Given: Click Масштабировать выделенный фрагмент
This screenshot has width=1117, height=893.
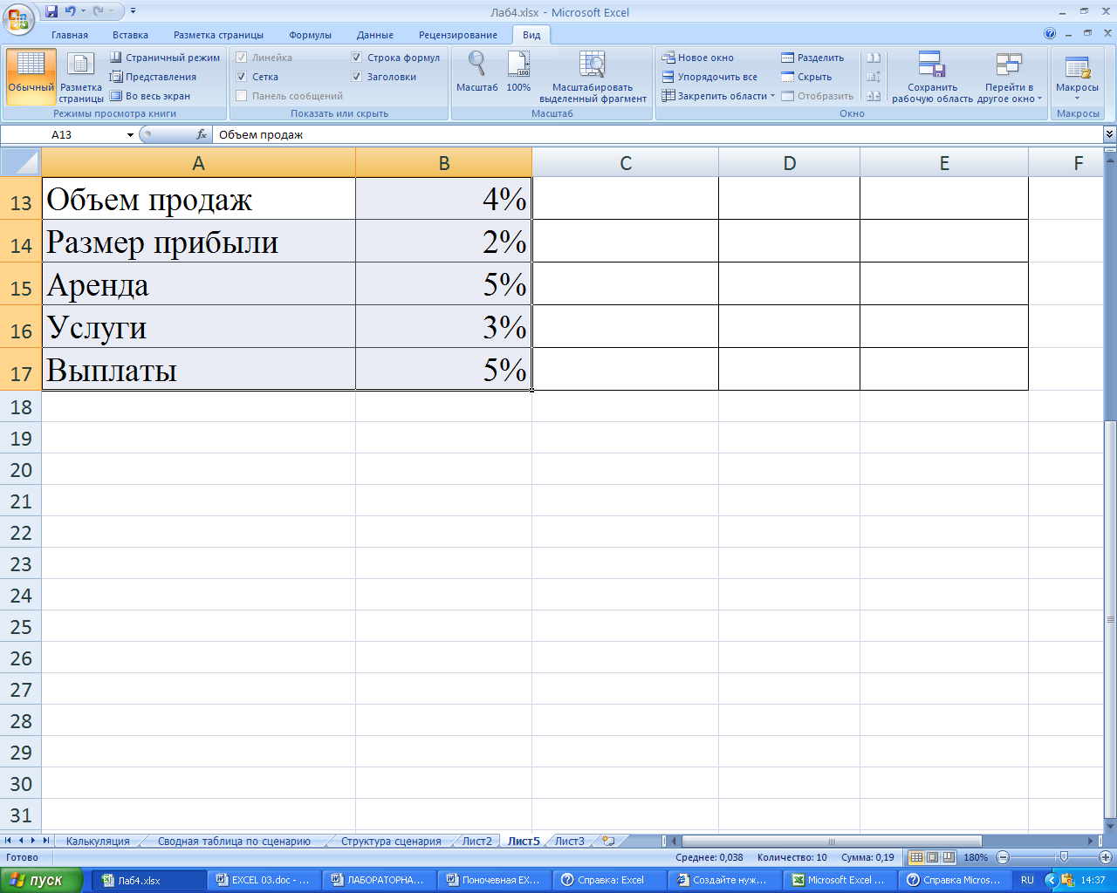Looking at the screenshot, I should [x=593, y=76].
